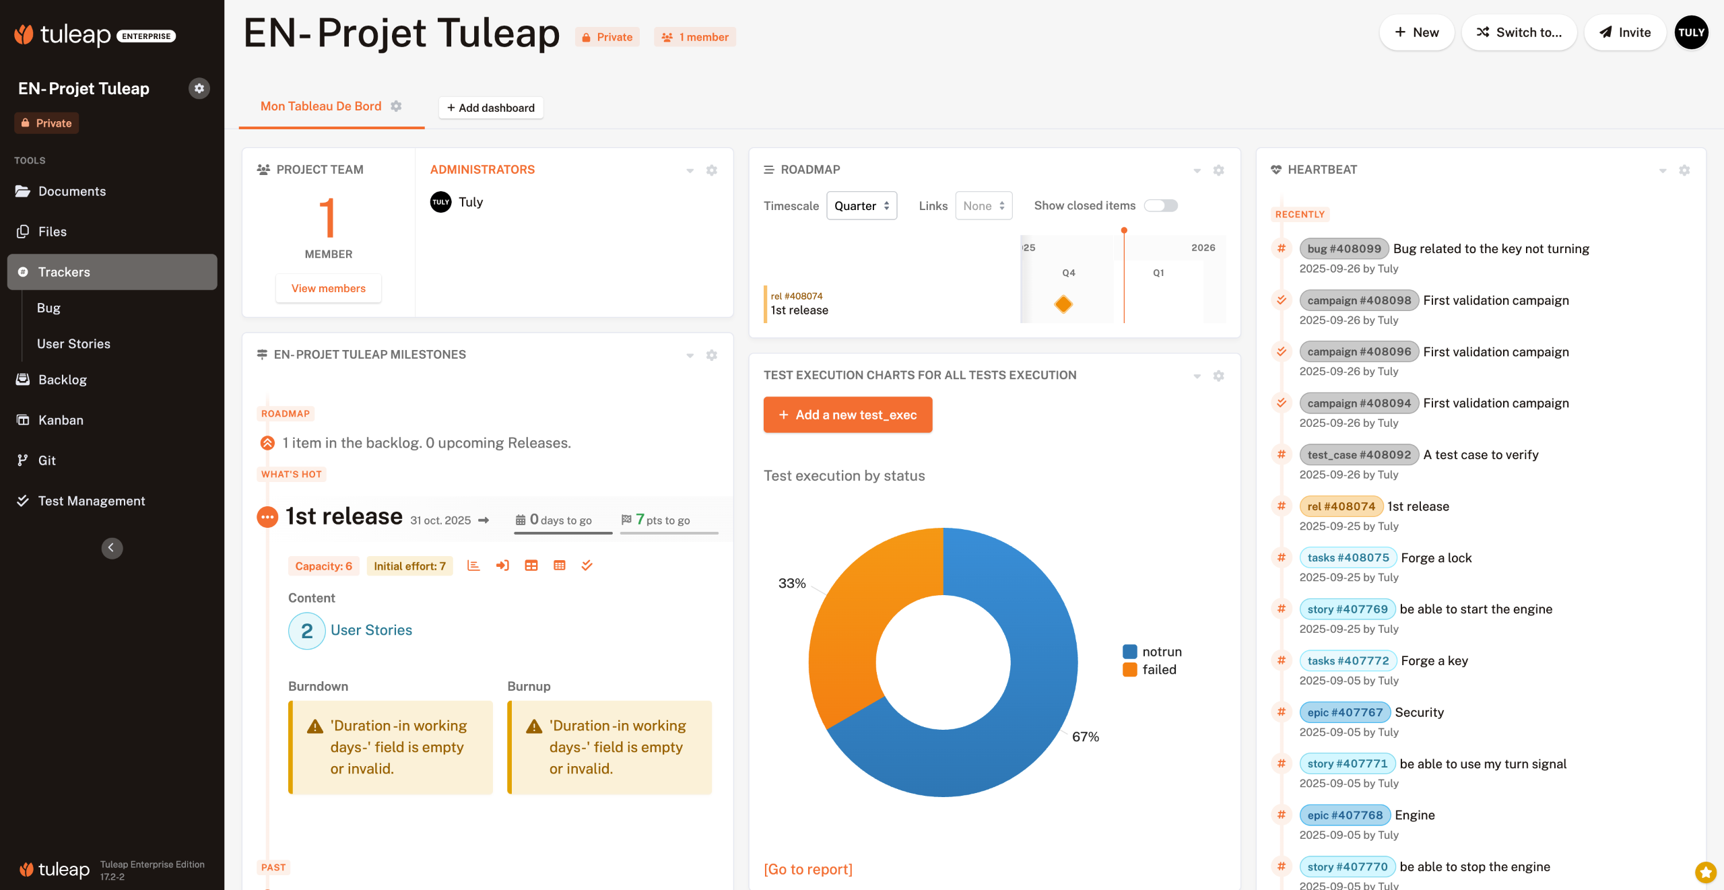Toggle Show closed items switch
Viewport: 1724px width, 890px height.
point(1161,206)
